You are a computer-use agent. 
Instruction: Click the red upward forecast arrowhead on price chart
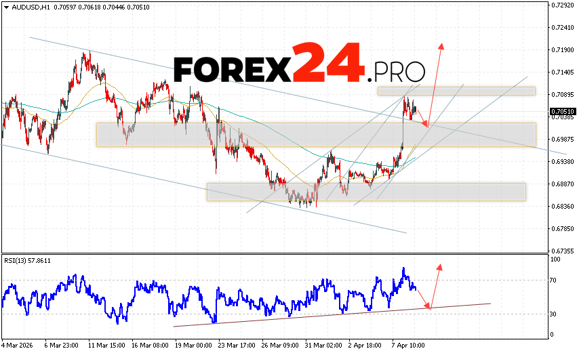[441, 46]
